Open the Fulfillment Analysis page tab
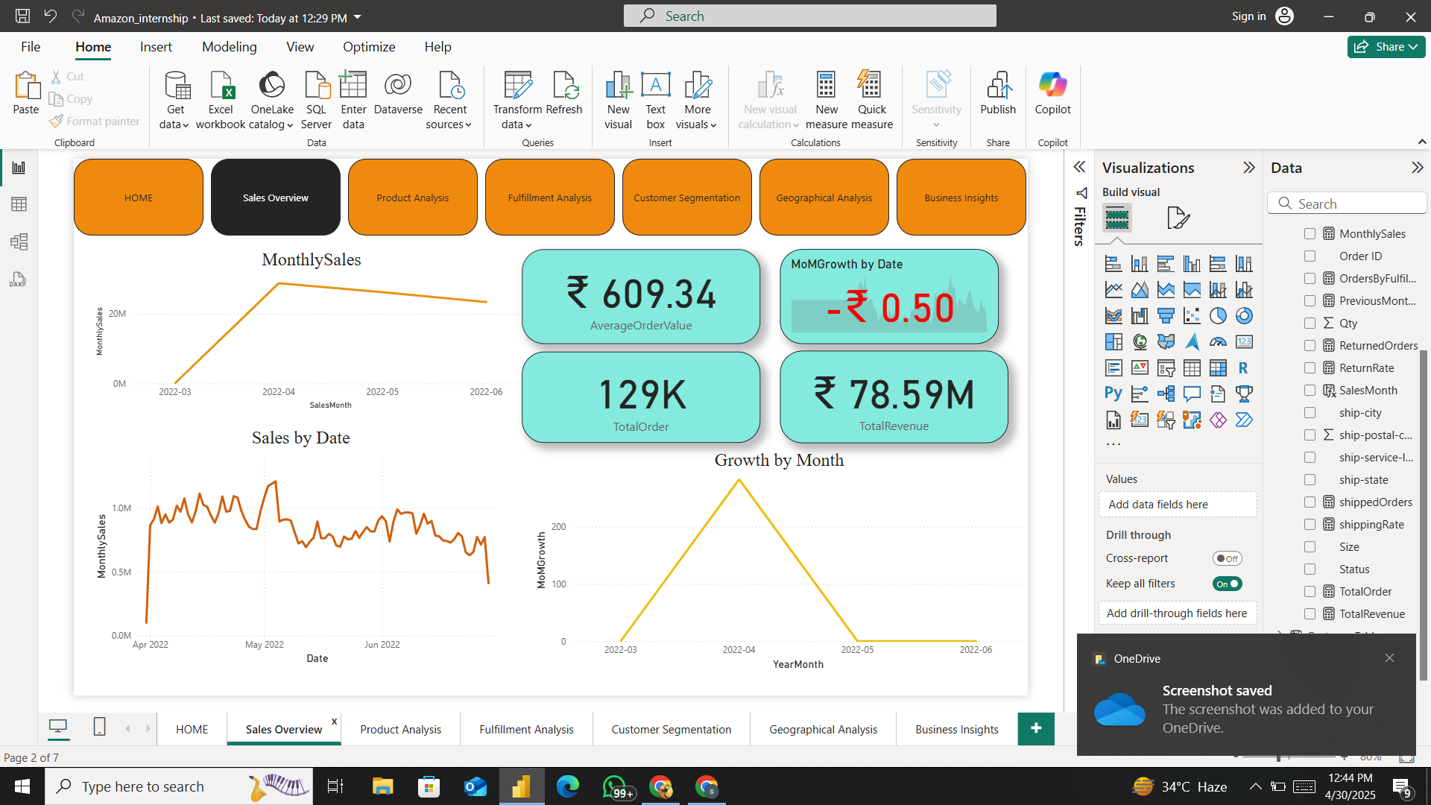 (526, 729)
